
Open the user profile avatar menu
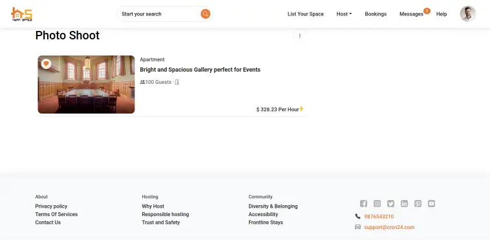(x=468, y=14)
